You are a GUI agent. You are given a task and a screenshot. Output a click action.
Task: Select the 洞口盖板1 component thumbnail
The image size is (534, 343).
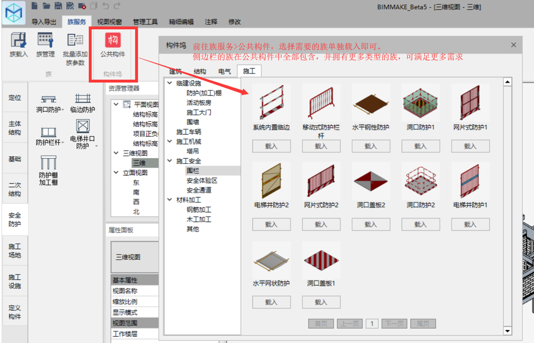click(x=321, y=260)
